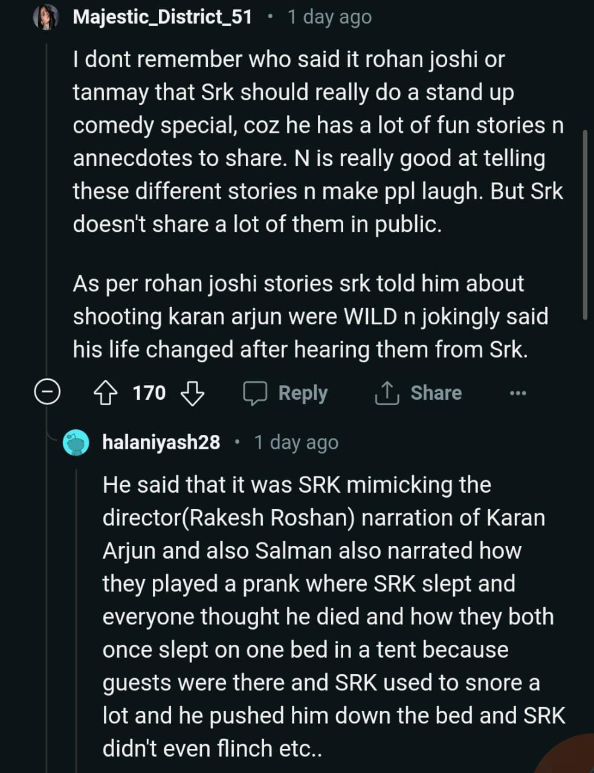Click the share arrow icon

click(x=387, y=393)
